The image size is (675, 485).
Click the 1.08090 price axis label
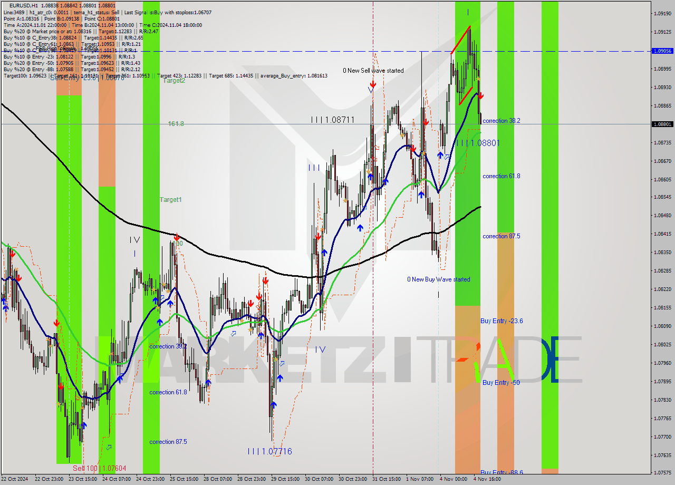pos(662,326)
